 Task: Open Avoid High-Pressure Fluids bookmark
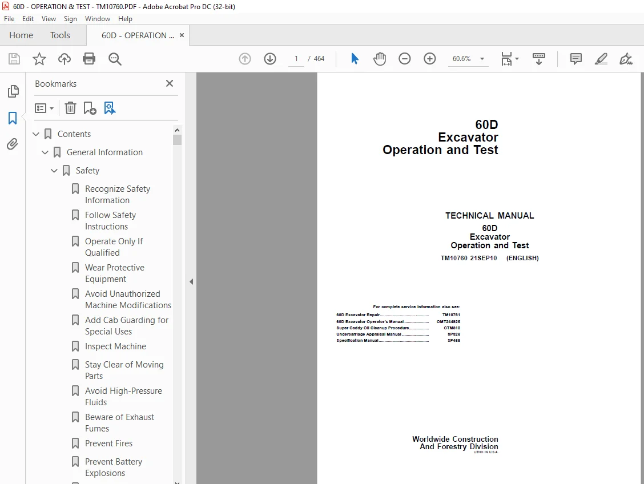pos(123,396)
